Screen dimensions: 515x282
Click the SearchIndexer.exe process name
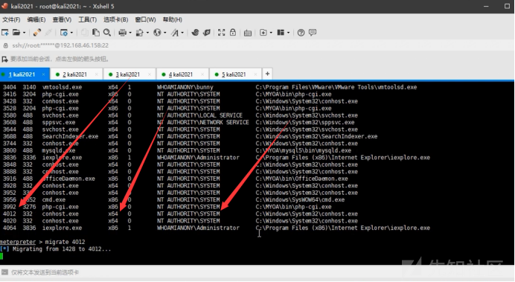70,137
